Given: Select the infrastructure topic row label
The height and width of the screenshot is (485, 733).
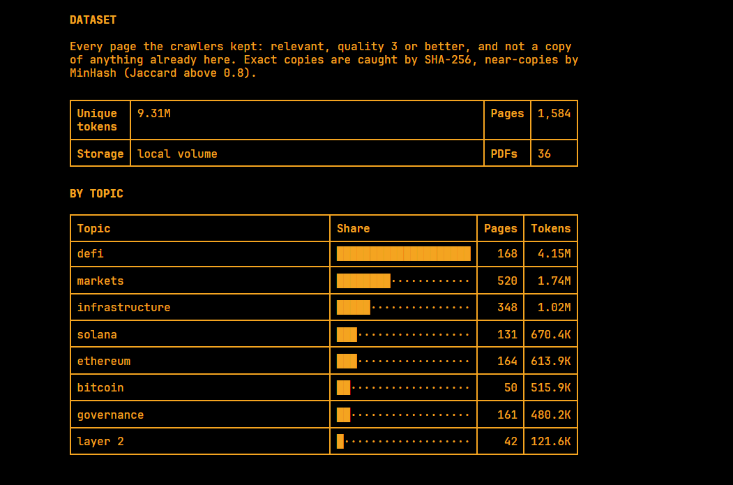Looking at the screenshot, I should tap(123, 307).
